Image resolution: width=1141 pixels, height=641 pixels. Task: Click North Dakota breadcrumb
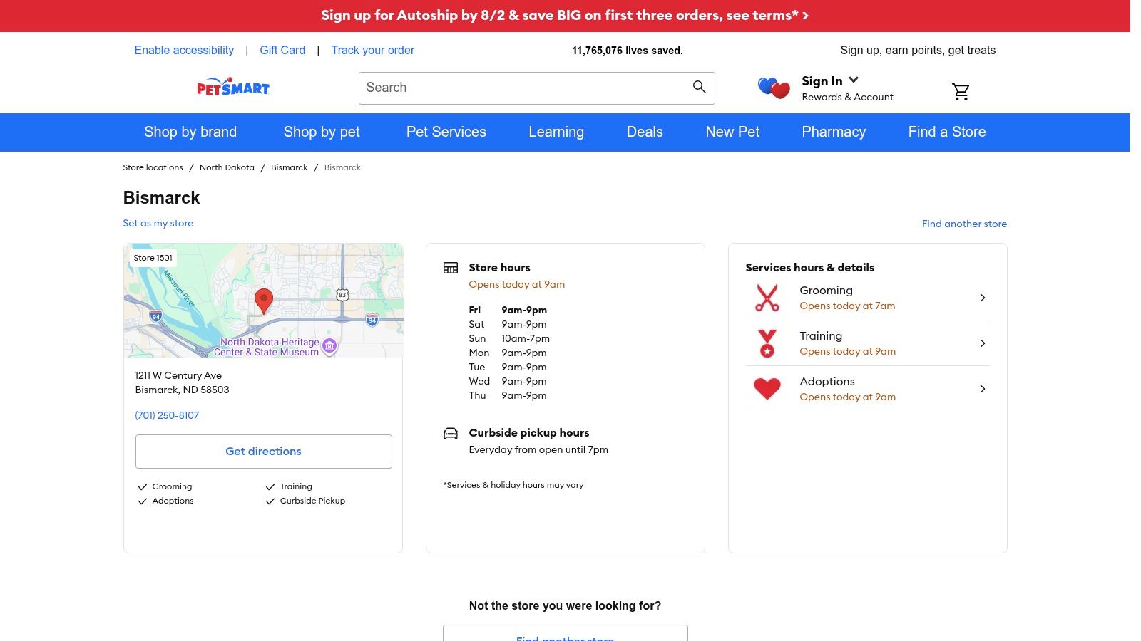coord(227,167)
